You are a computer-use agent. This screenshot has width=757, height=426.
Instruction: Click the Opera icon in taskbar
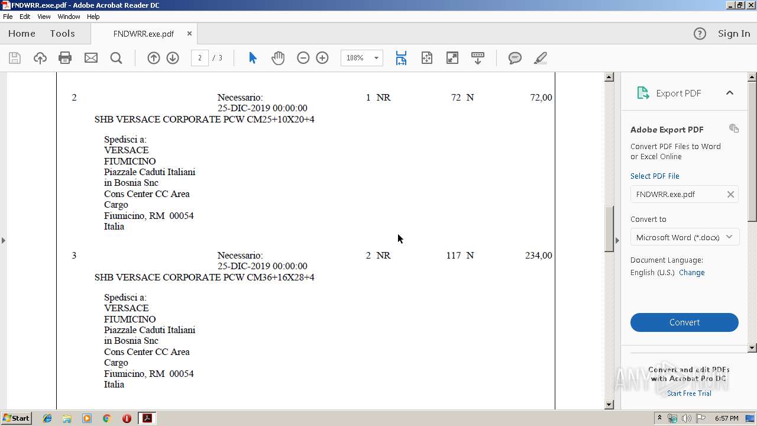click(x=127, y=418)
